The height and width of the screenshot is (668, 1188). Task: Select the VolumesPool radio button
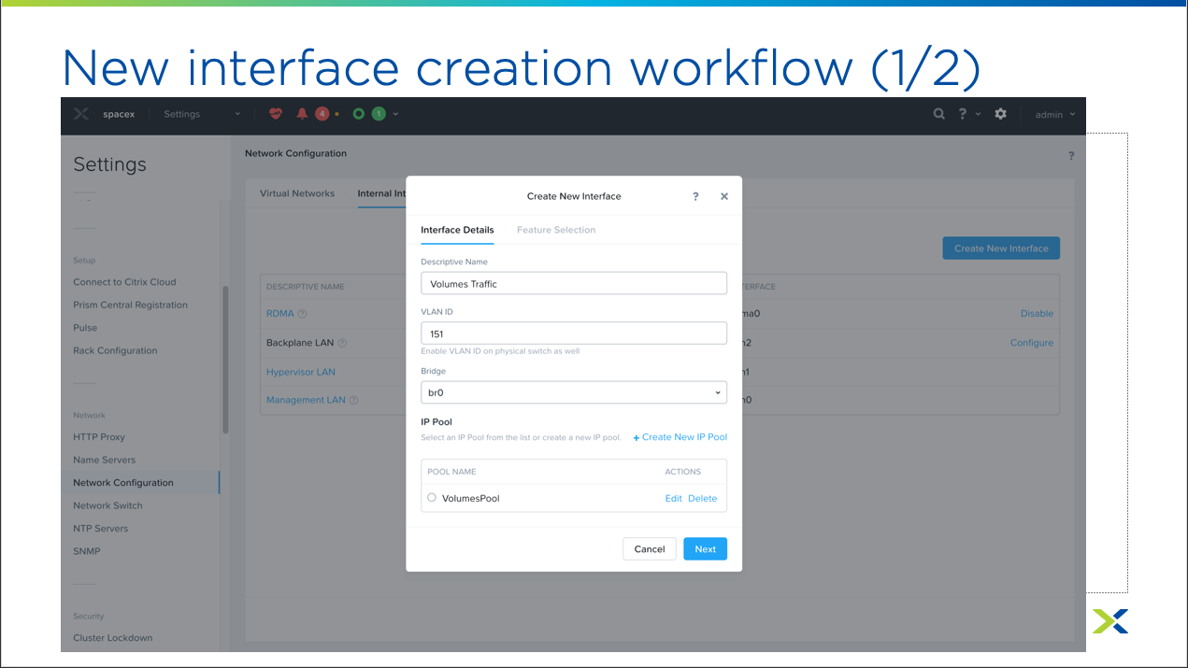click(432, 498)
